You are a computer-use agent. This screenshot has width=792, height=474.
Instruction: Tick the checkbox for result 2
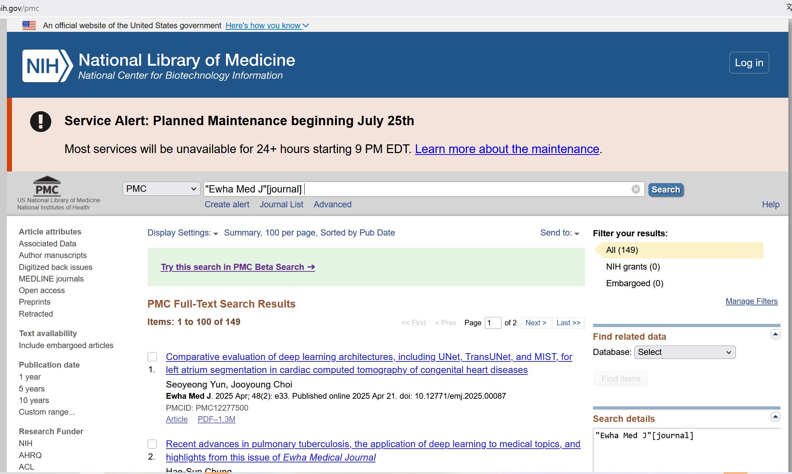(x=152, y=444)
